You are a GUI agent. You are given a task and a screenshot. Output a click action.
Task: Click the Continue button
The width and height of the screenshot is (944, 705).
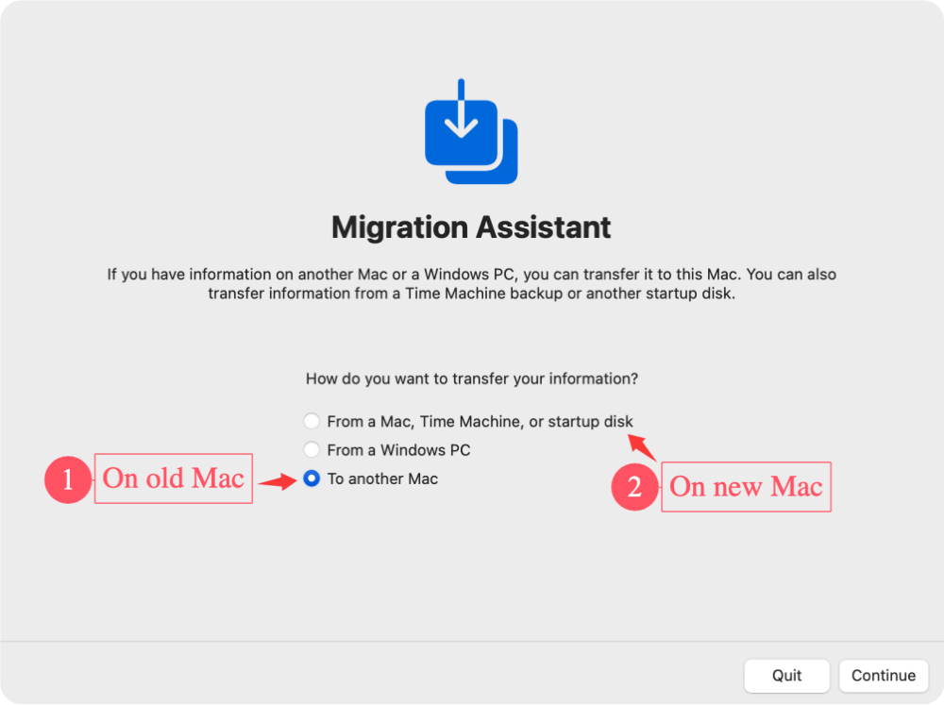click(x=882, y=676)
